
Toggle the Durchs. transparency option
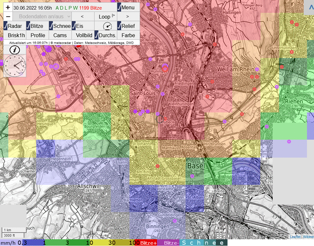pyautogui.click(x=105, y=35)
